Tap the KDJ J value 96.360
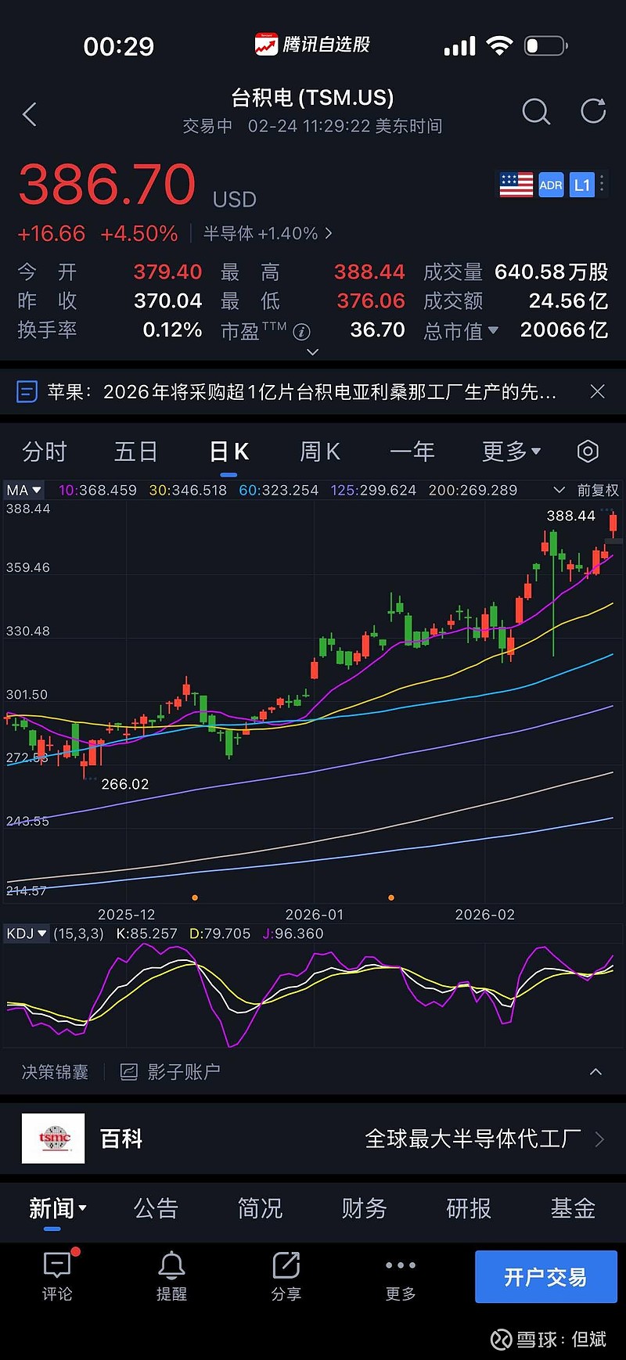This screenshot has width=626, height=1360. 293,934
